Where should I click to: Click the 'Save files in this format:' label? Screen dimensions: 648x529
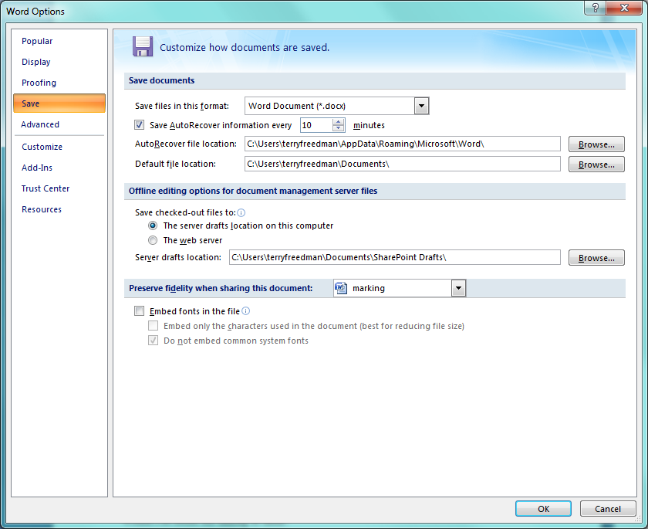[x=182, y=106]
